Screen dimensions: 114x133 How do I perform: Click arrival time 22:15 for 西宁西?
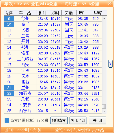(43, 111)
